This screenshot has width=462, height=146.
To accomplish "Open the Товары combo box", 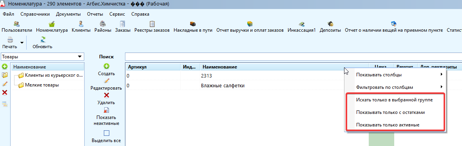I will (42, 56).
